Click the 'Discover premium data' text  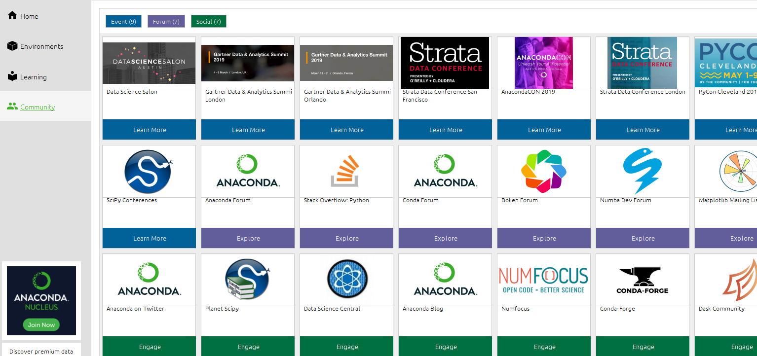coord(41,352)
